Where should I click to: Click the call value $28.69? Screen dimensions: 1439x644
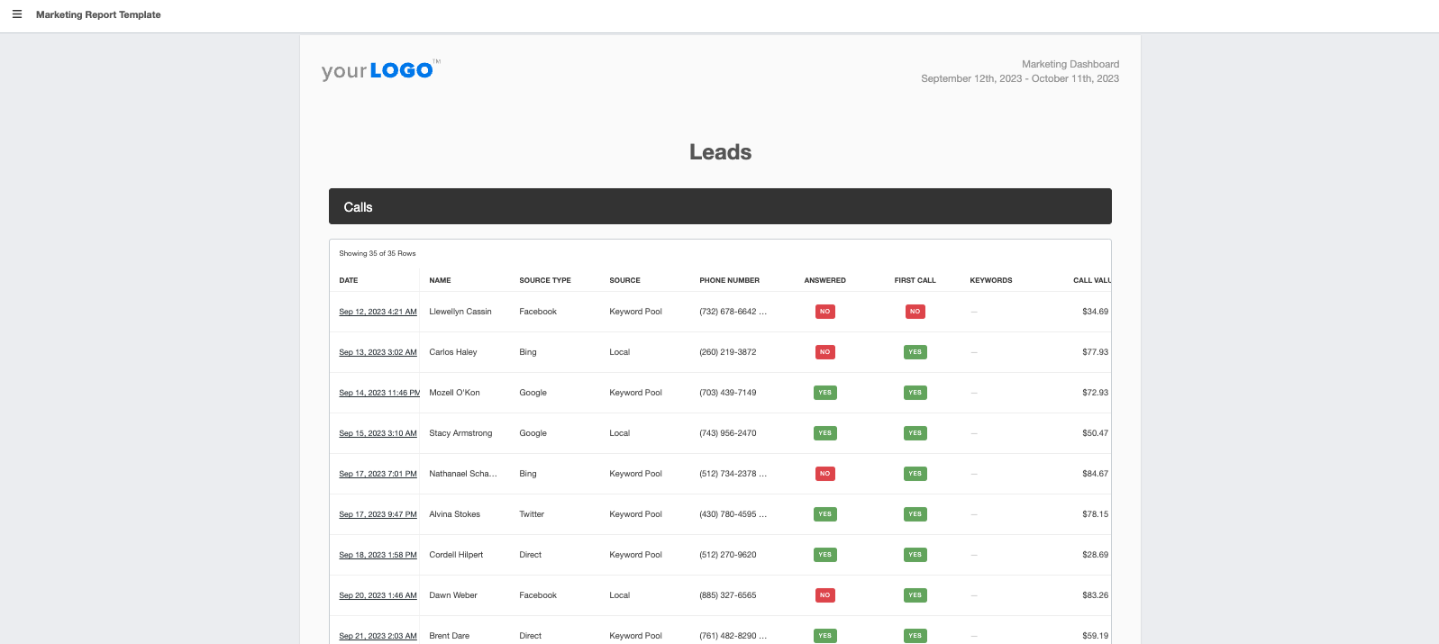[1095, 555]
